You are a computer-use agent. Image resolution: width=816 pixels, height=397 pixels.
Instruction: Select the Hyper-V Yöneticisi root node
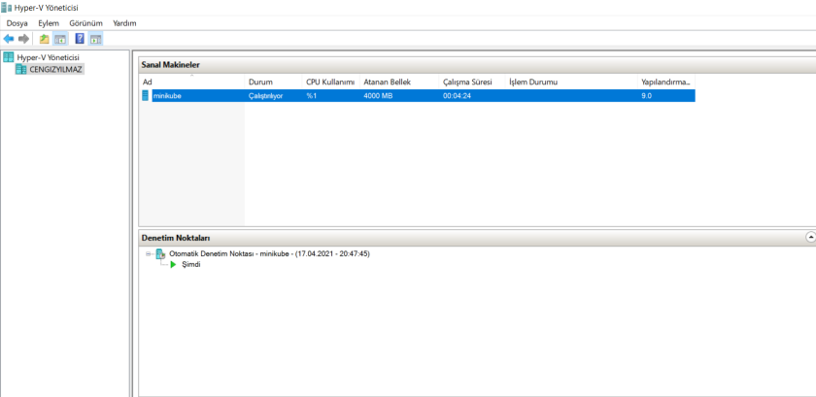[x=47, y=57]
